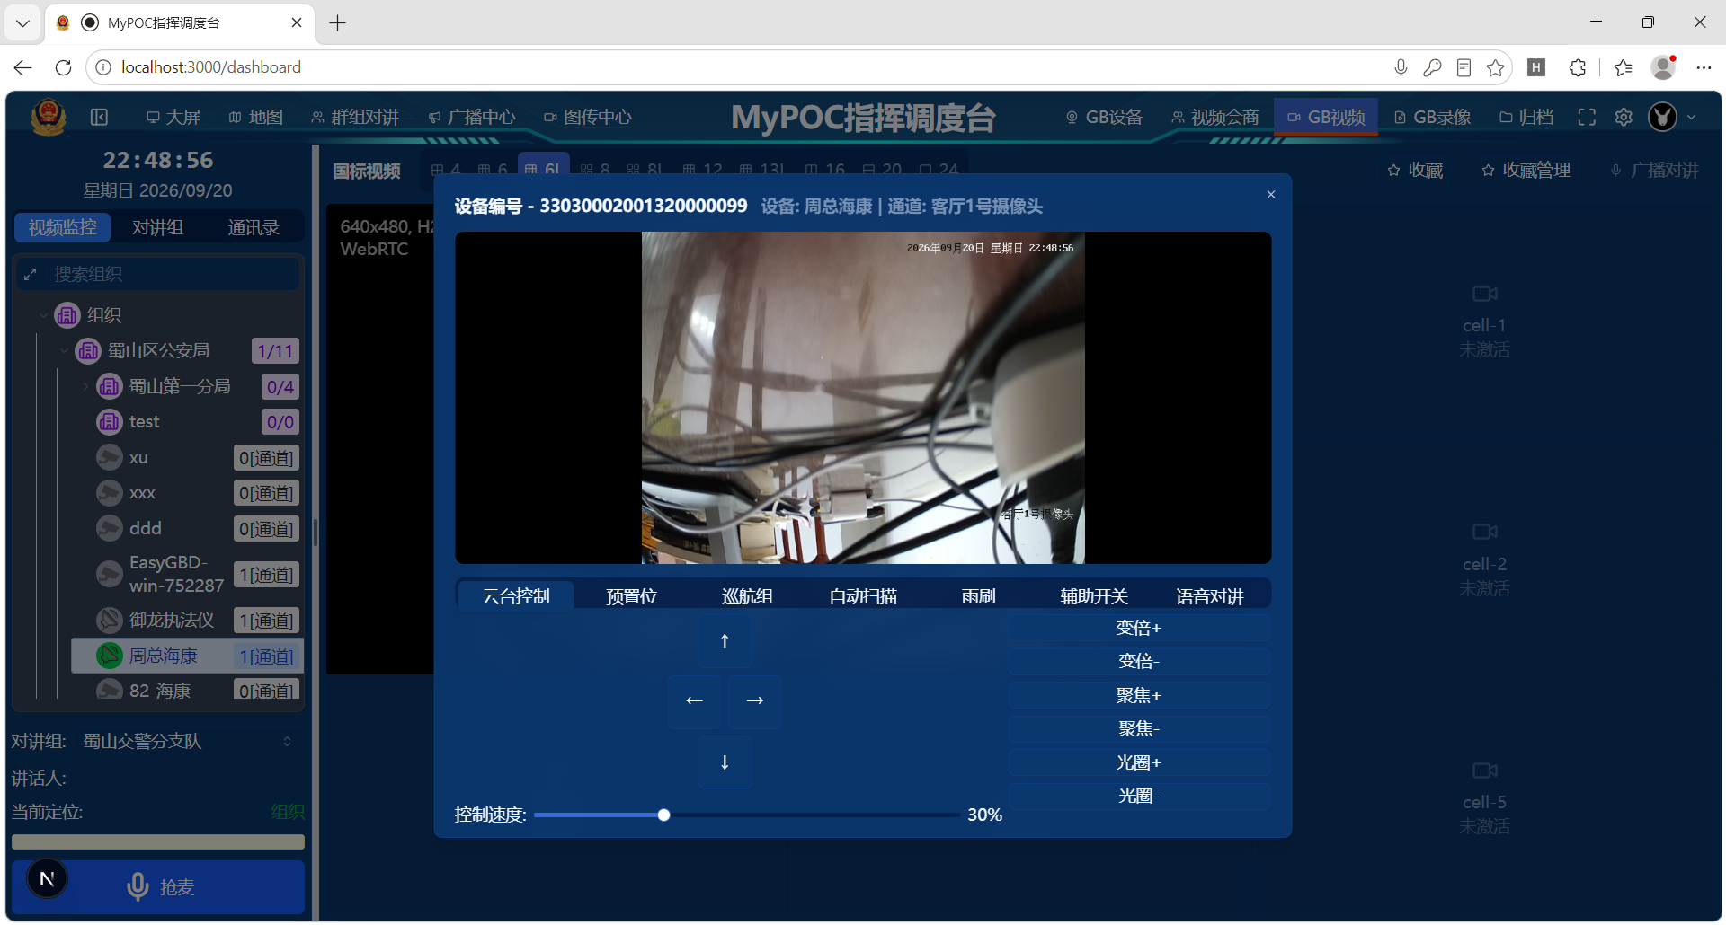This screenshot has width=1726, height=925.
Task: Click the PTZ up arrow
Action: coord(725,641)
